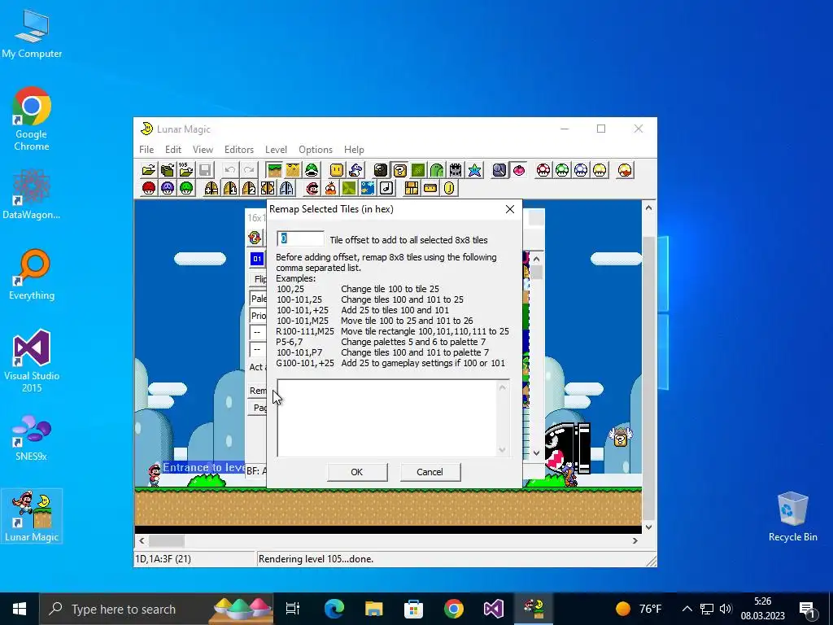Image resolution: width=833 pixels, height=625 pixels.
Task: Select the green Koopa shell sprite mode icon
Action: (312, 170)
